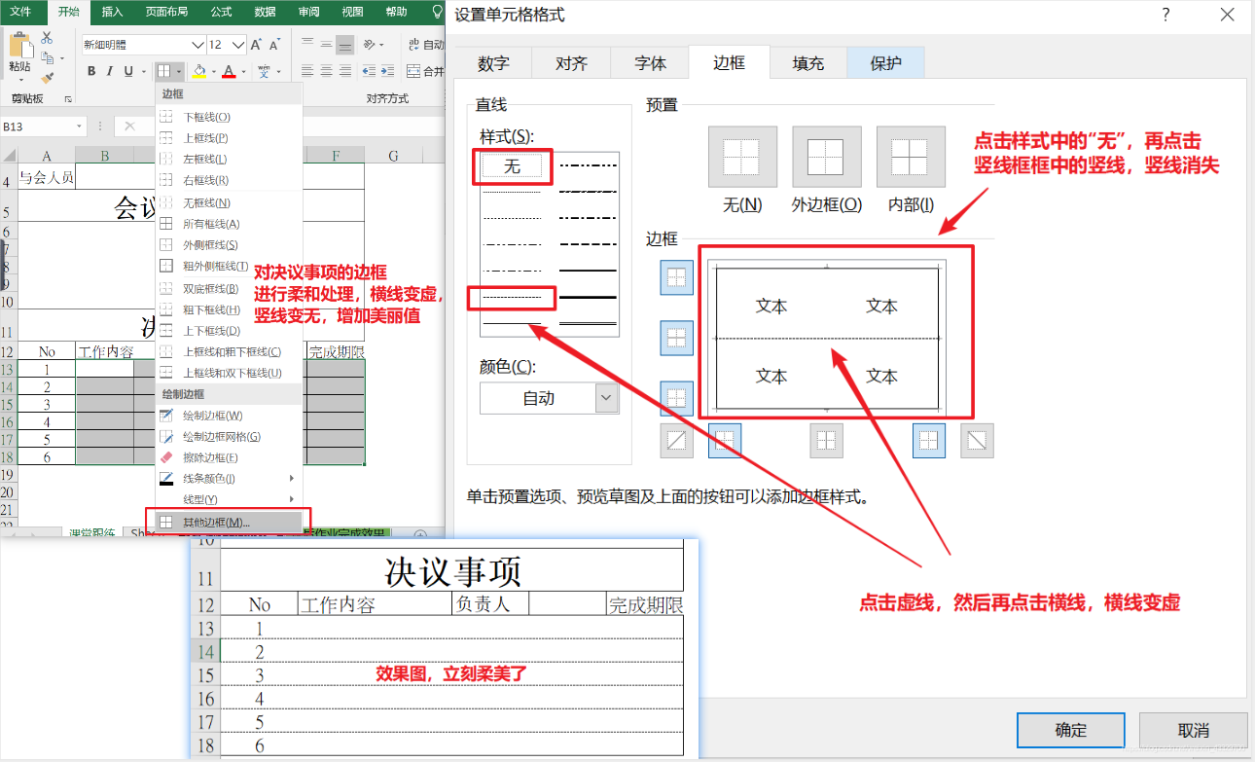The image size is (1255, 762).
Task: Expand the 线型(Y) submenu
Action: [x=230, y=499]
